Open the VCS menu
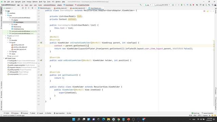The image size is (217, 122). [x=53, y=2]
